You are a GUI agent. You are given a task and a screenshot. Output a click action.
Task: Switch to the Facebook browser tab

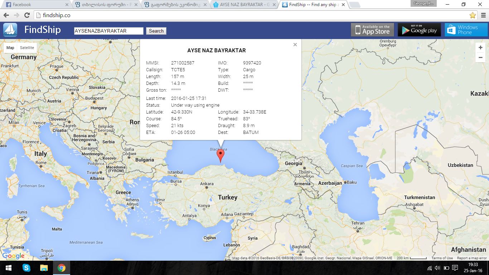point(36,5)
